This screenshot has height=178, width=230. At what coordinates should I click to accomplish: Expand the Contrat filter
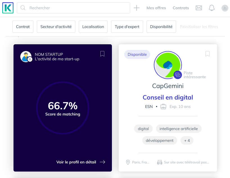pyautogui.click(x=23, y=27)
